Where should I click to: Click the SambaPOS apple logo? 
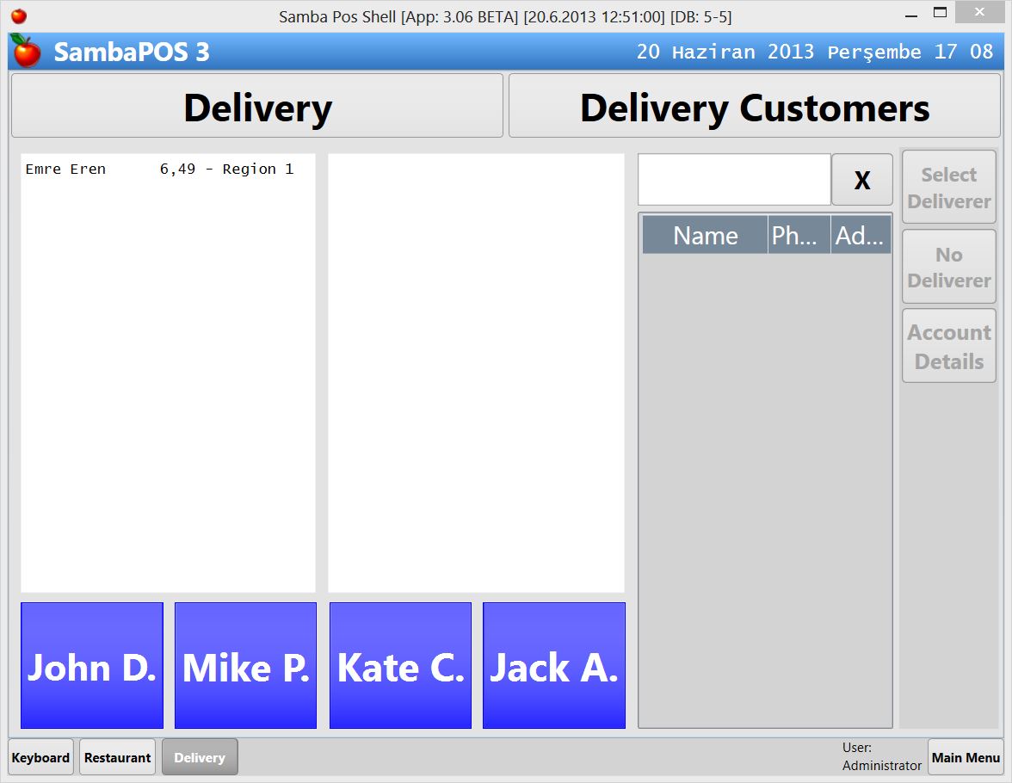[x=24, y=52]
